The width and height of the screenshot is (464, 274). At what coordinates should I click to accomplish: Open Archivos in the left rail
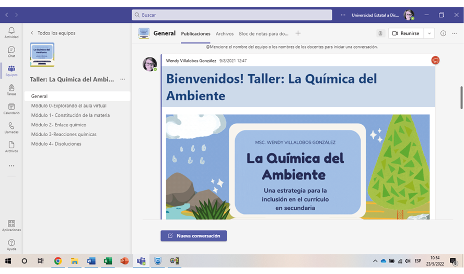(11, 147)
